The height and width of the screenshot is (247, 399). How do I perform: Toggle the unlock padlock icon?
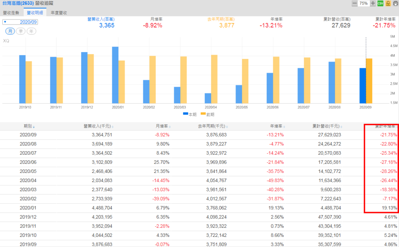point(388,3)
